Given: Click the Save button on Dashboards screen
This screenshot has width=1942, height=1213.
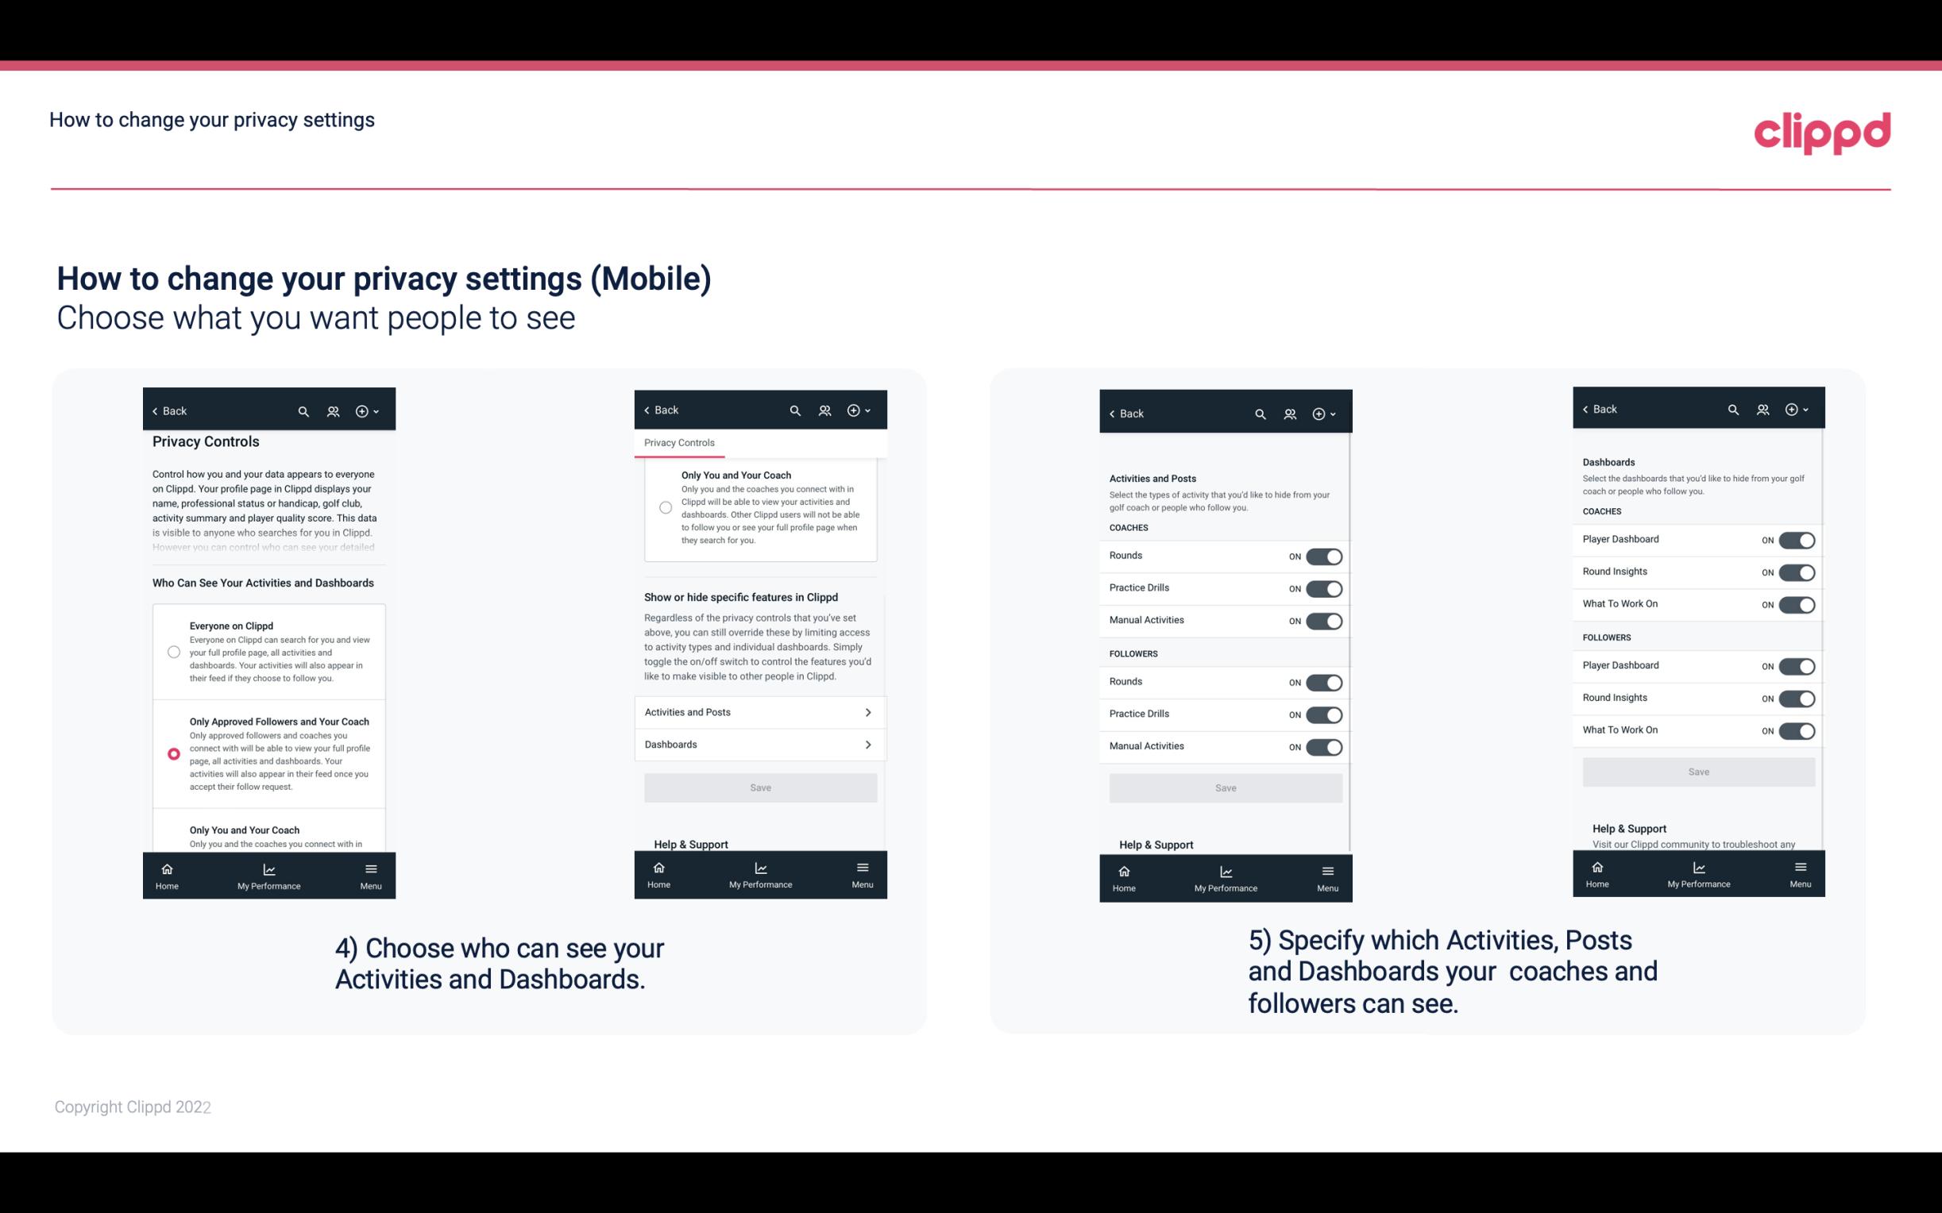Looking at the screenshot, I should pos(1697,772).
